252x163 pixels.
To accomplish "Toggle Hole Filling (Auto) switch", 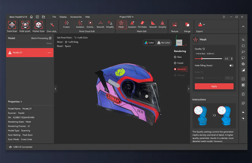I will (x=232, y=65).
